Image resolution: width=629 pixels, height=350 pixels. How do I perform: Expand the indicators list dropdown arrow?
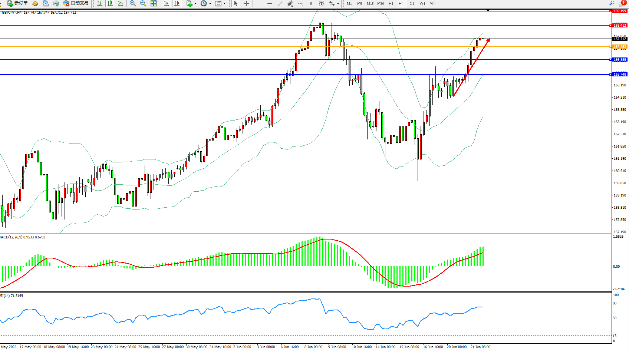click(195, 4)
